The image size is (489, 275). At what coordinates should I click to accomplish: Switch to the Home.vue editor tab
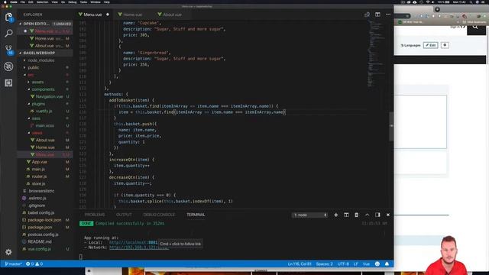click(x=132, y=15)
